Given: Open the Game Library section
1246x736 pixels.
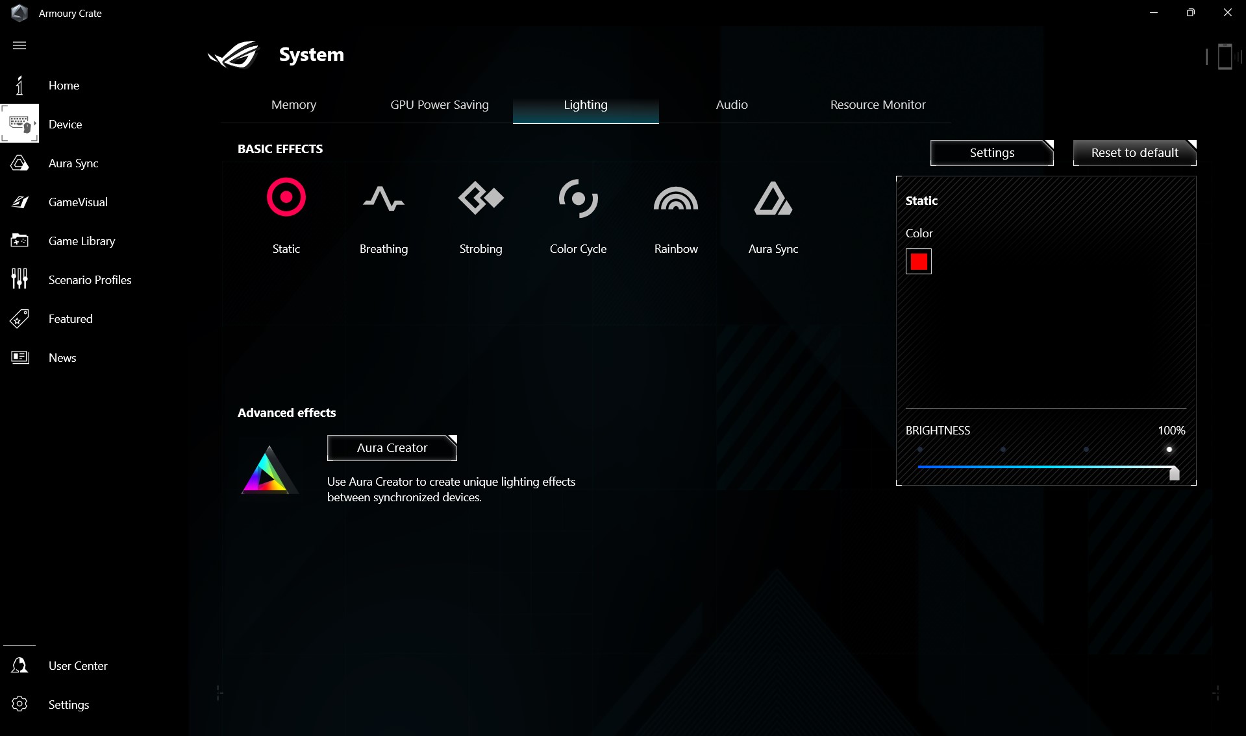Looking at the screenshot, I should pyautogui.click(x=81, y=241).
